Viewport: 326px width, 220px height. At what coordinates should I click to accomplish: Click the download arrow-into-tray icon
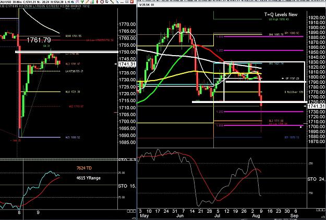(x=107, y=2)
